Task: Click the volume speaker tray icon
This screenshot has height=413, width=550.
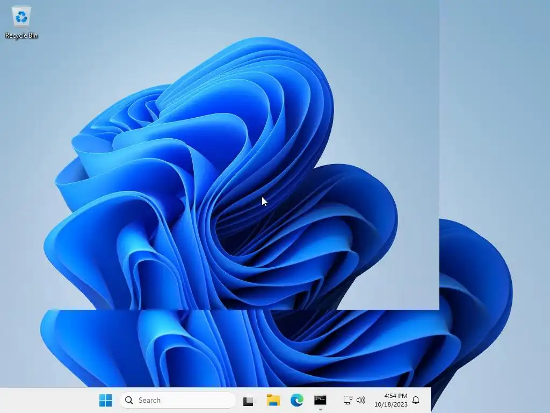Action: [360, 400]
